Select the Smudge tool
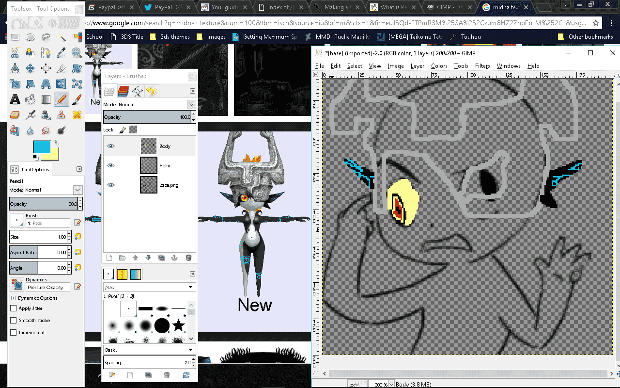The height and width of the screenshot is (388, 620). click(46, 130)
